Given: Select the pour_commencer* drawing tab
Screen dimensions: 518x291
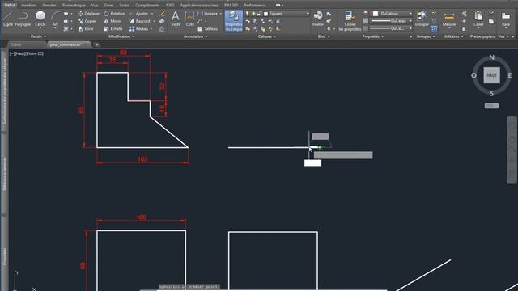Looking at the screenshot, I should [68, 44].
